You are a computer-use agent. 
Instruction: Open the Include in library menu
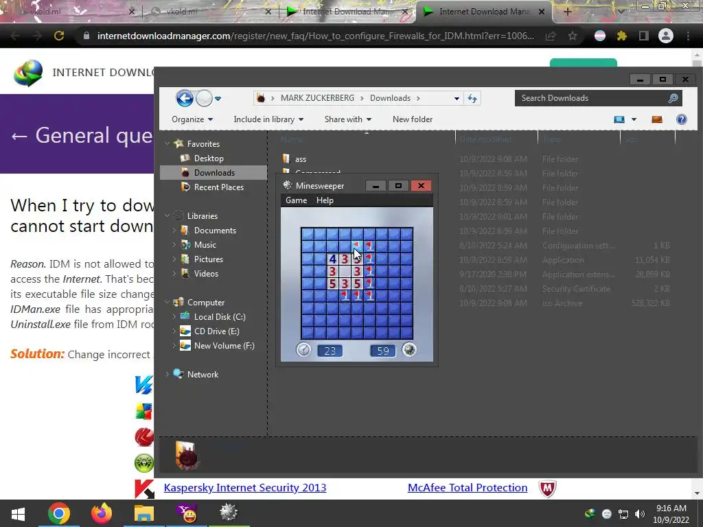pos(268,119)
